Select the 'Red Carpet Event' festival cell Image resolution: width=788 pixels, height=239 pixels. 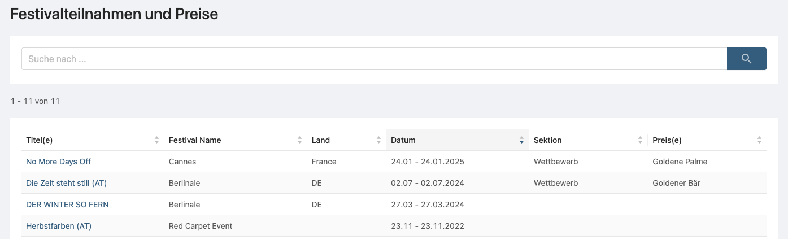(201, 226)
